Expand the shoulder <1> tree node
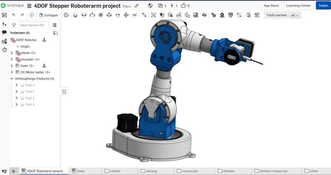Viewport: 331px width, 175px height. pyautogui.click(x=12, y=59)
